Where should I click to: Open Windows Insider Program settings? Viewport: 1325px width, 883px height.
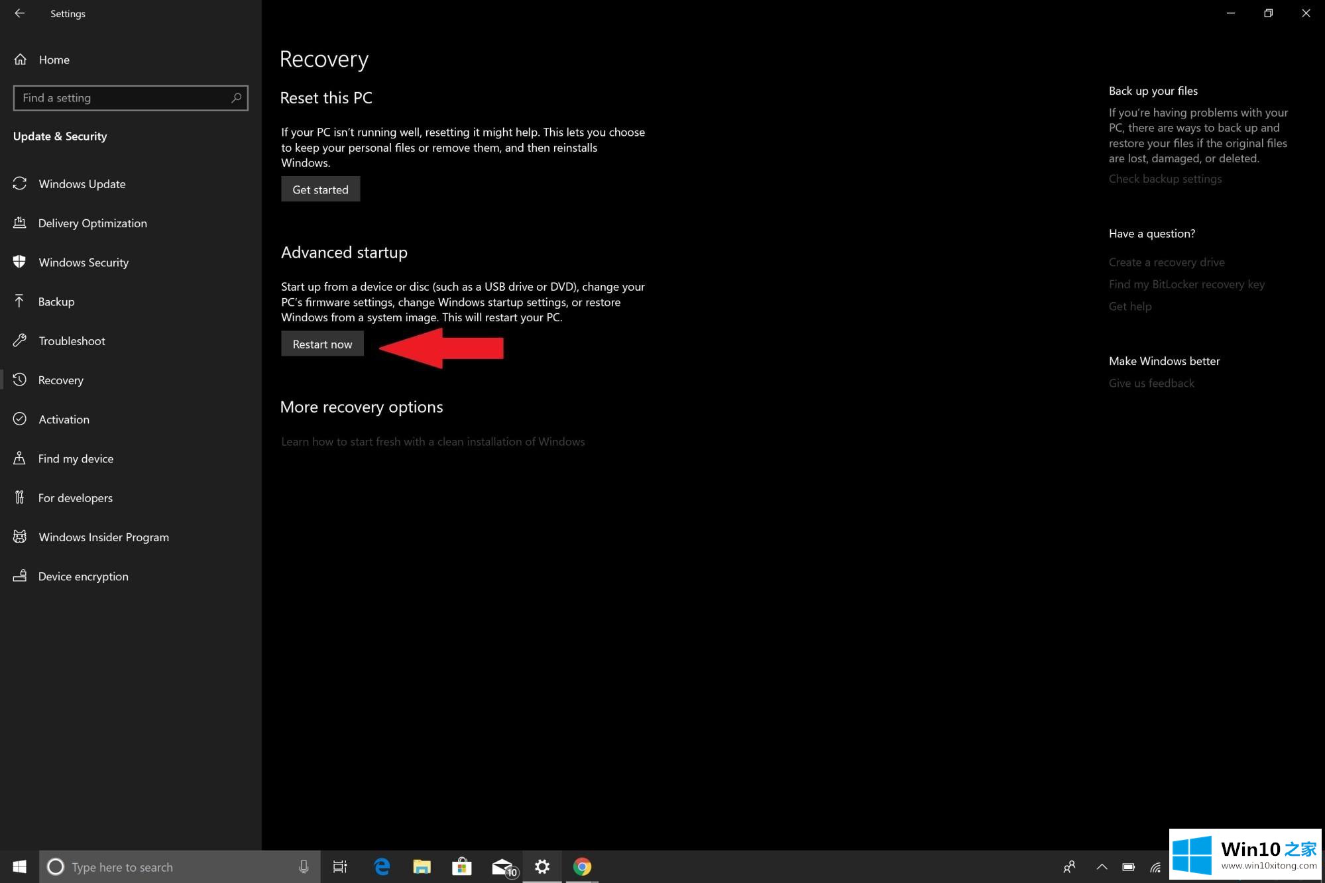pyautogui.click(x=103, y=536)
